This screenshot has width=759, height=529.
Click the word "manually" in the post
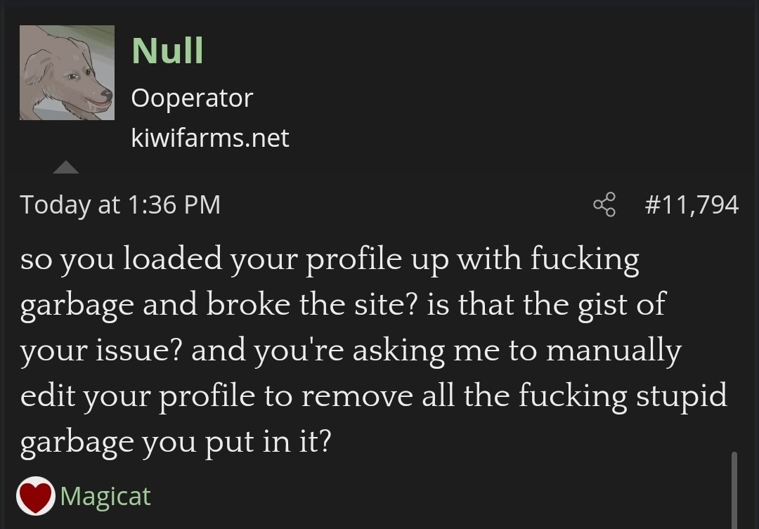coord(614,351)
